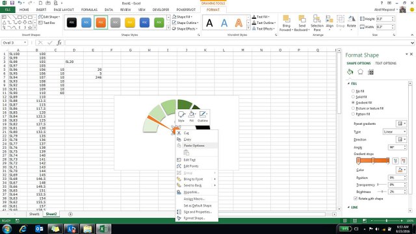Click Edit Shape button
Viewport: 416px width, 234px height.
pyautogui.click(x=49, y=17)
